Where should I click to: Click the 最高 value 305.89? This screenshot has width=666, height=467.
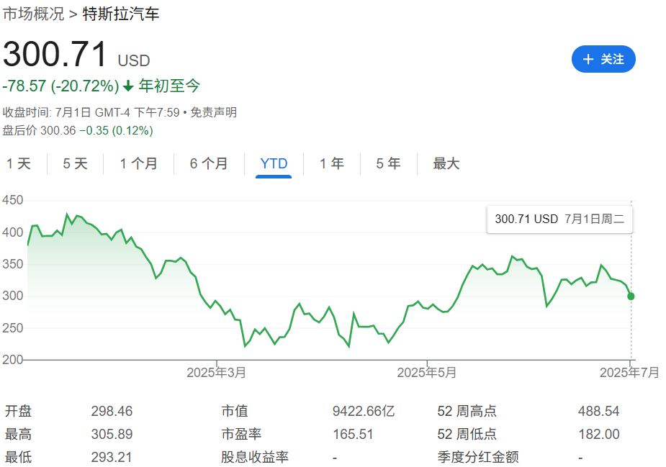coord(112,434)
